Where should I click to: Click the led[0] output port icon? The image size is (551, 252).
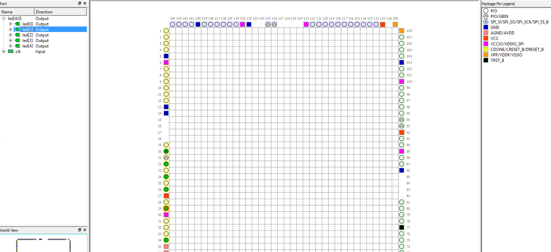(x=18, y=24)
